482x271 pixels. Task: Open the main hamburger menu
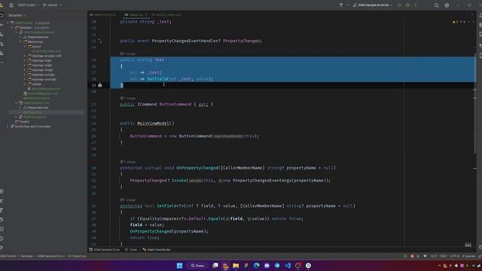11,5
